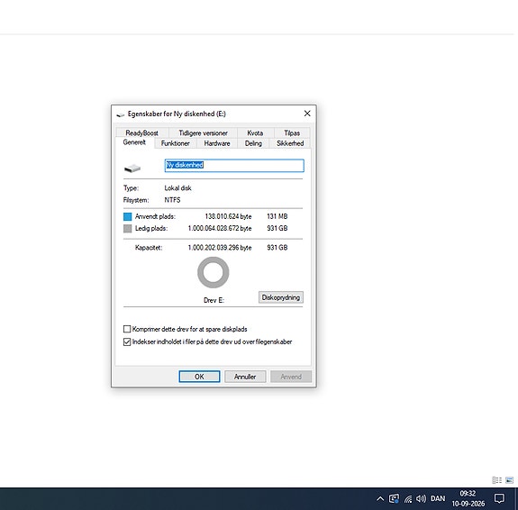Screen dimensions: 518x510
Task: Click the Ny diskenhed name field
Action: point(234,166)
